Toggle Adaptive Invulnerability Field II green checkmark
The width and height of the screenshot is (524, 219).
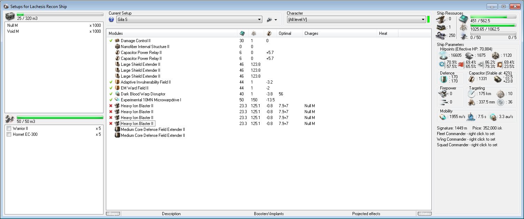click(x=111, y=82)
